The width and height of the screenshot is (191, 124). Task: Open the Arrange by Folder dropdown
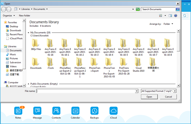point(168,24)
